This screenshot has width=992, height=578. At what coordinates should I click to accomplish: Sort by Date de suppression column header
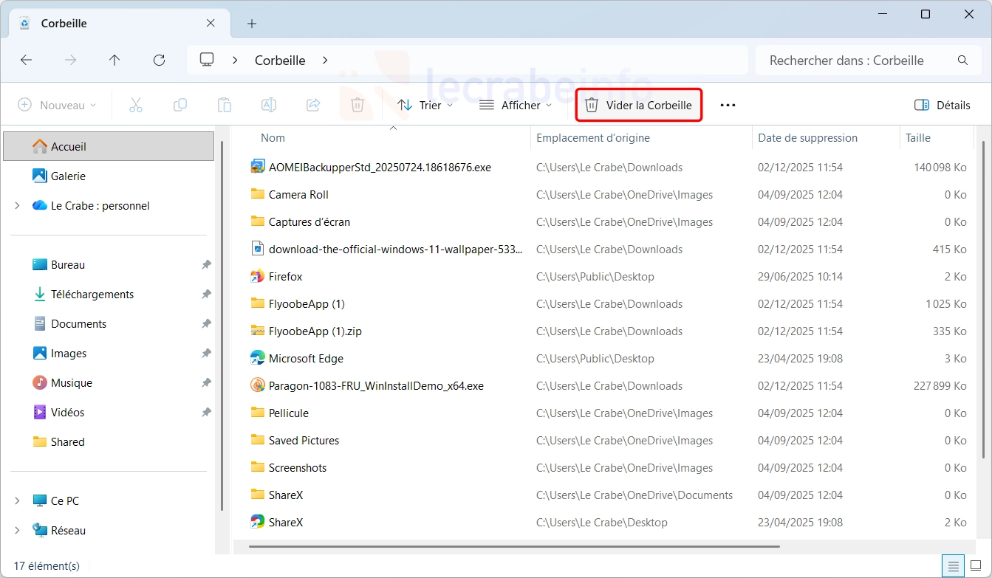coord(807,138)
